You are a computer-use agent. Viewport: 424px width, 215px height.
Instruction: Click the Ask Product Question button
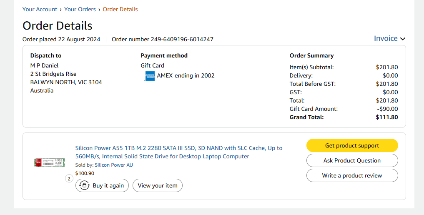click(352, 160)
